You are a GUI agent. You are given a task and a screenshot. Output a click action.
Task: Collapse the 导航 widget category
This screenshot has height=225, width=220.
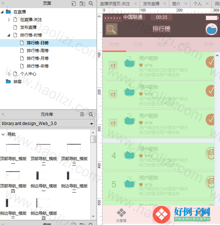3,135
